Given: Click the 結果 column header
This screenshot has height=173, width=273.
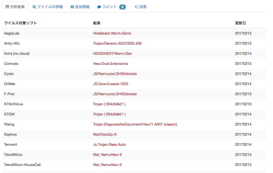Looking at the screenshot, I should pyautogui.click(x=97, y=23).
